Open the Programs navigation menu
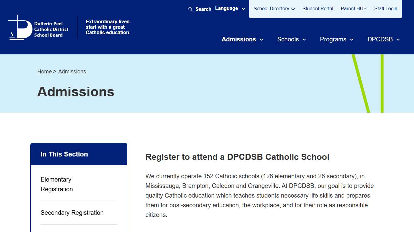414x232 pixels. [333, 39]
